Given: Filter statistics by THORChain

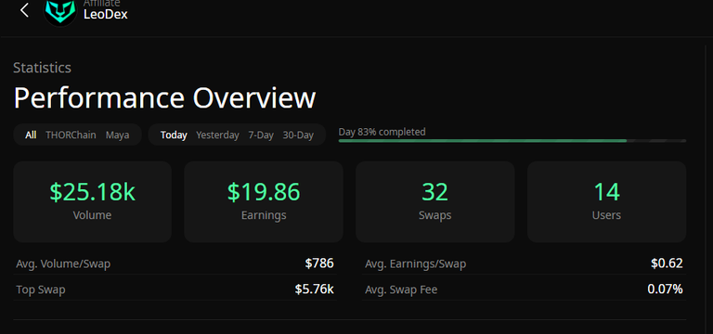Looking at the screenshot, I should pyautogui.click(x=71, y=135).
